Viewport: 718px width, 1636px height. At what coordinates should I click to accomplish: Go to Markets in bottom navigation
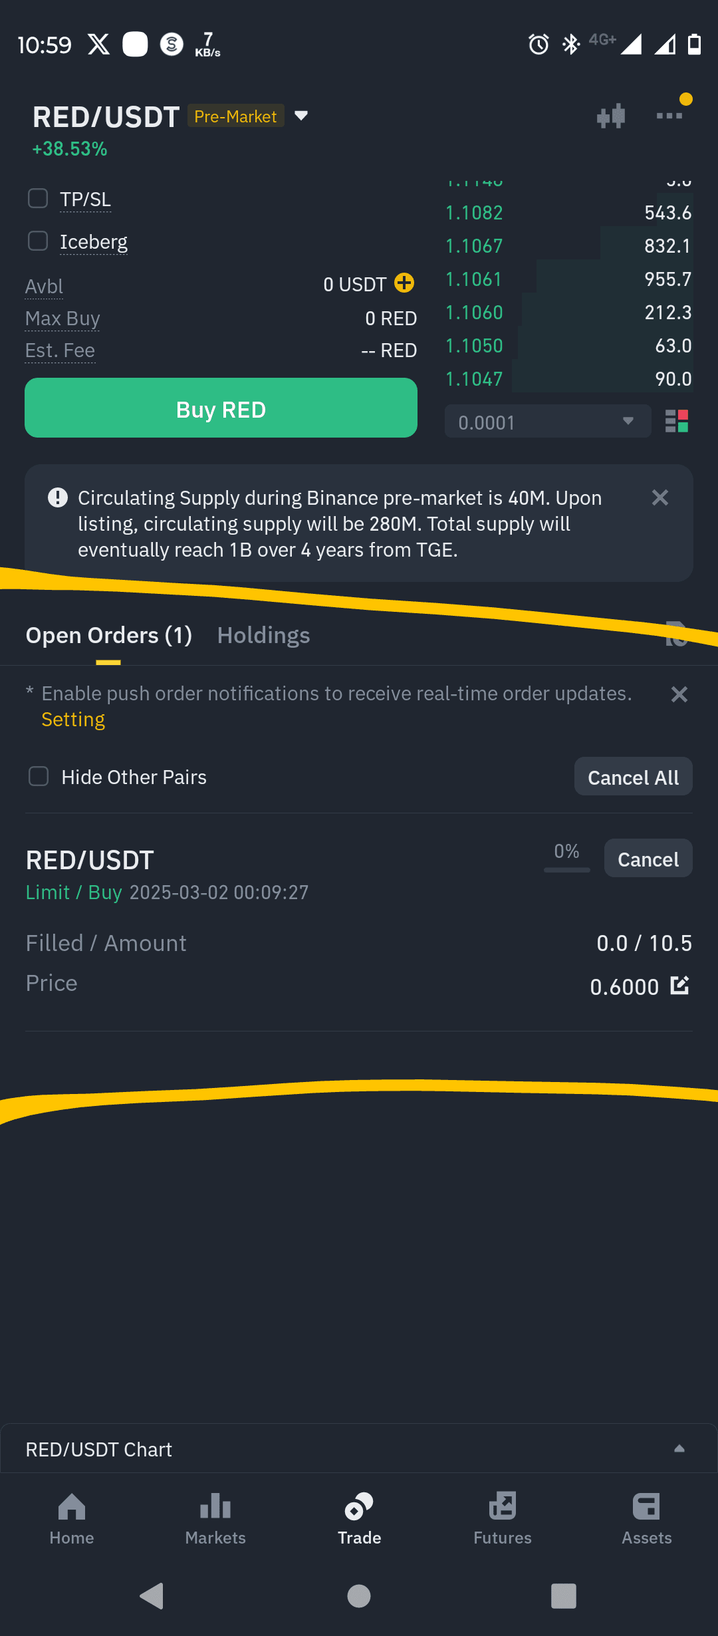215,1520
